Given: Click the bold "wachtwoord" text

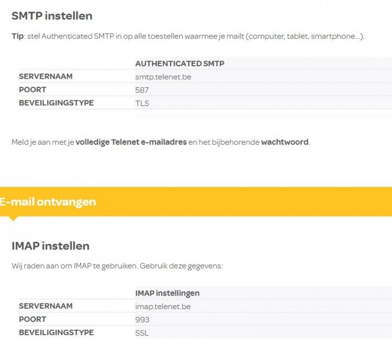Looking at the screenshot, I should tap(285, 142).
